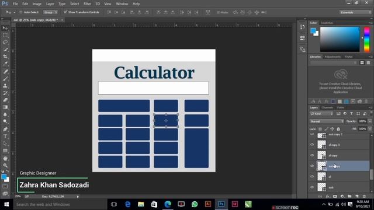Select the Path Selection tool

click(x=5, y=143)
